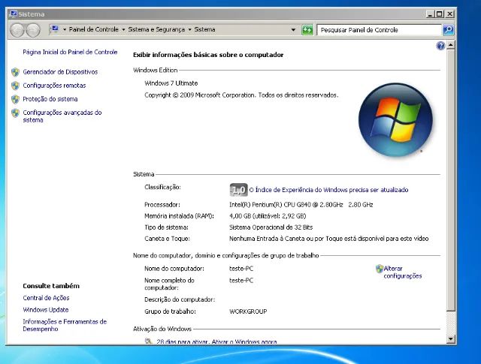The width and height of the screenshot is (481, 364).
Task: Click shield icon next to Alterar configurações
Action: click(379, 269)
